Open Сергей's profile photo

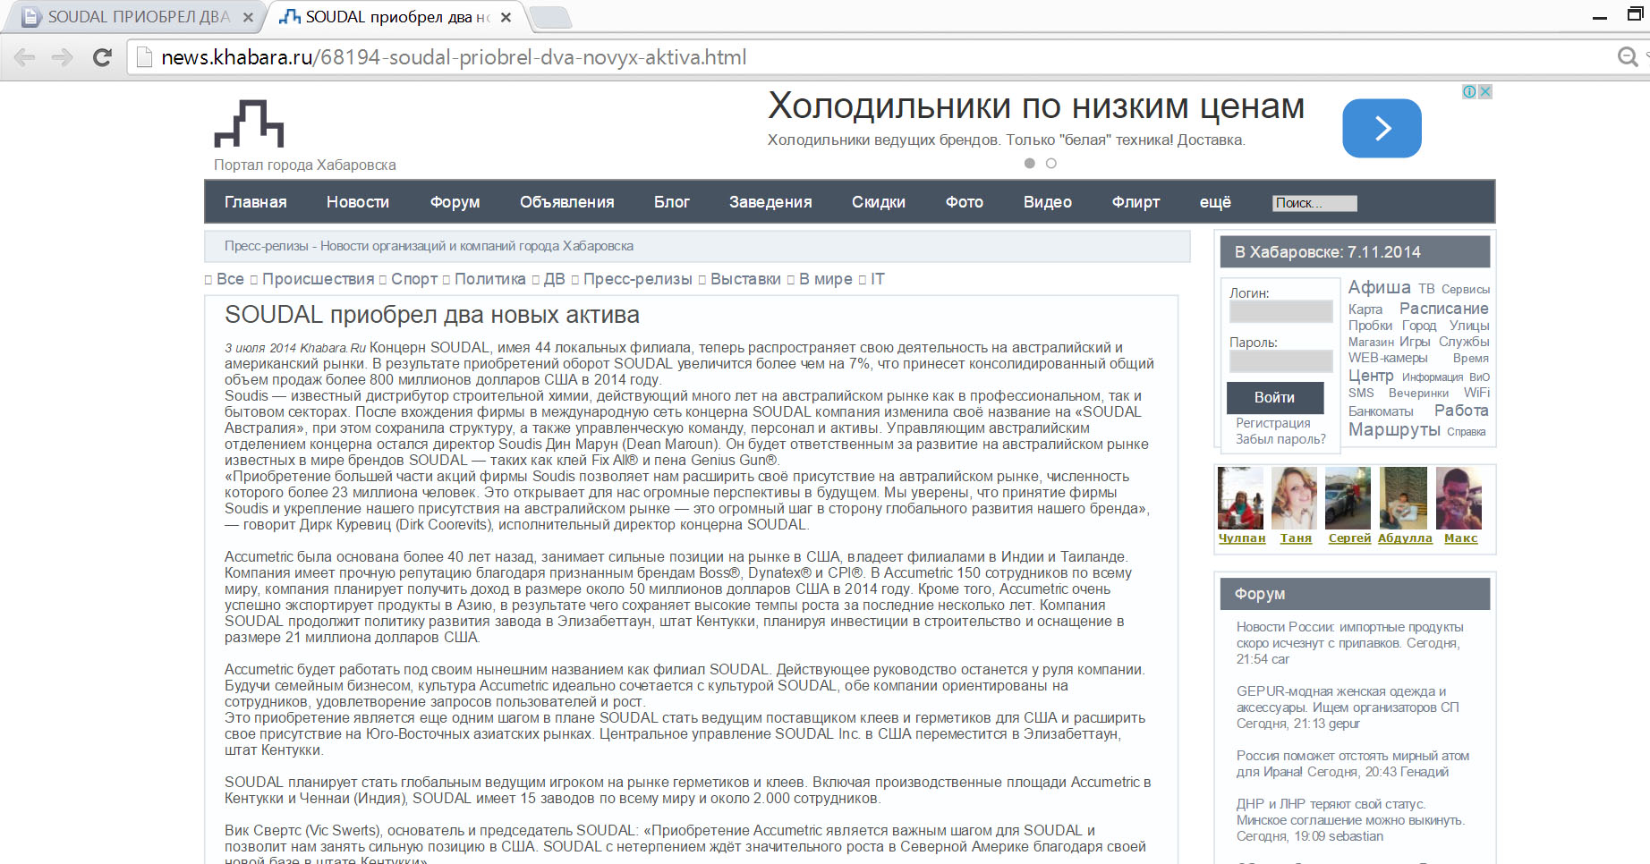(x=1348, y=498)
